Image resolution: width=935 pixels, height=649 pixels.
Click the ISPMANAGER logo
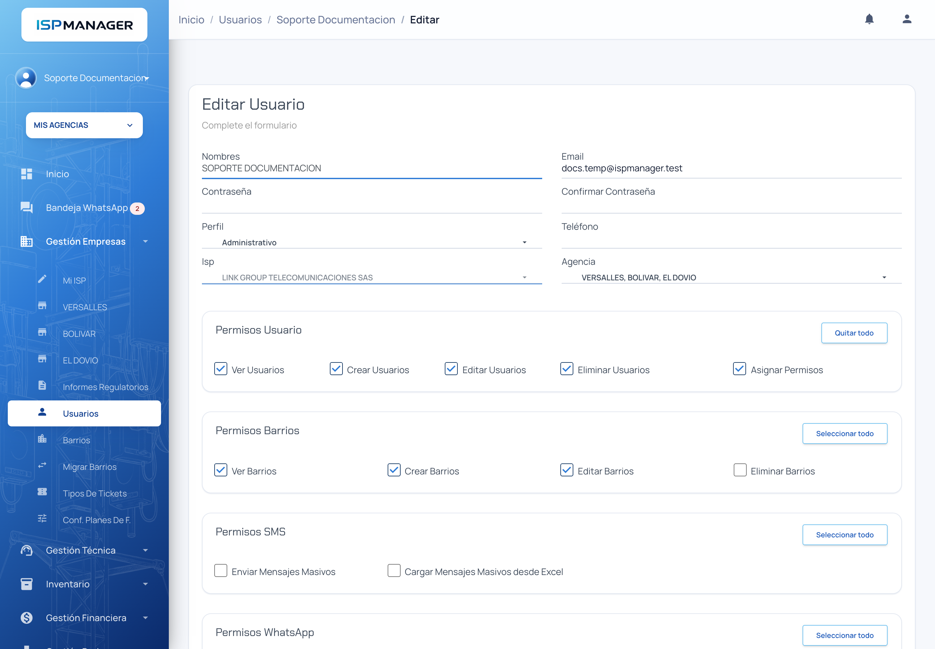(84, 25)
